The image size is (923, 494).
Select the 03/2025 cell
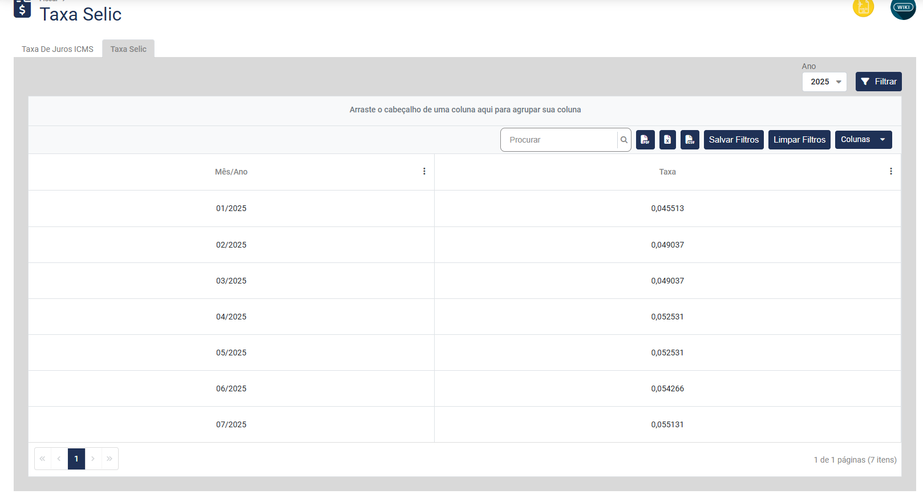pyautogui.click(x=231, y=281)
